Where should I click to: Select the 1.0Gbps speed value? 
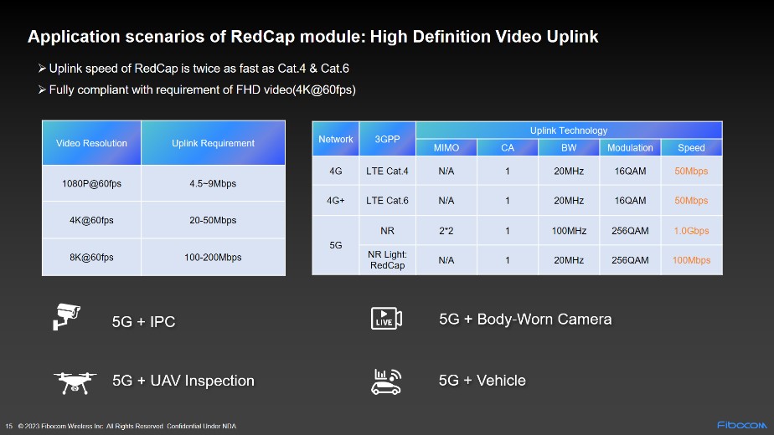pos(690,230)
